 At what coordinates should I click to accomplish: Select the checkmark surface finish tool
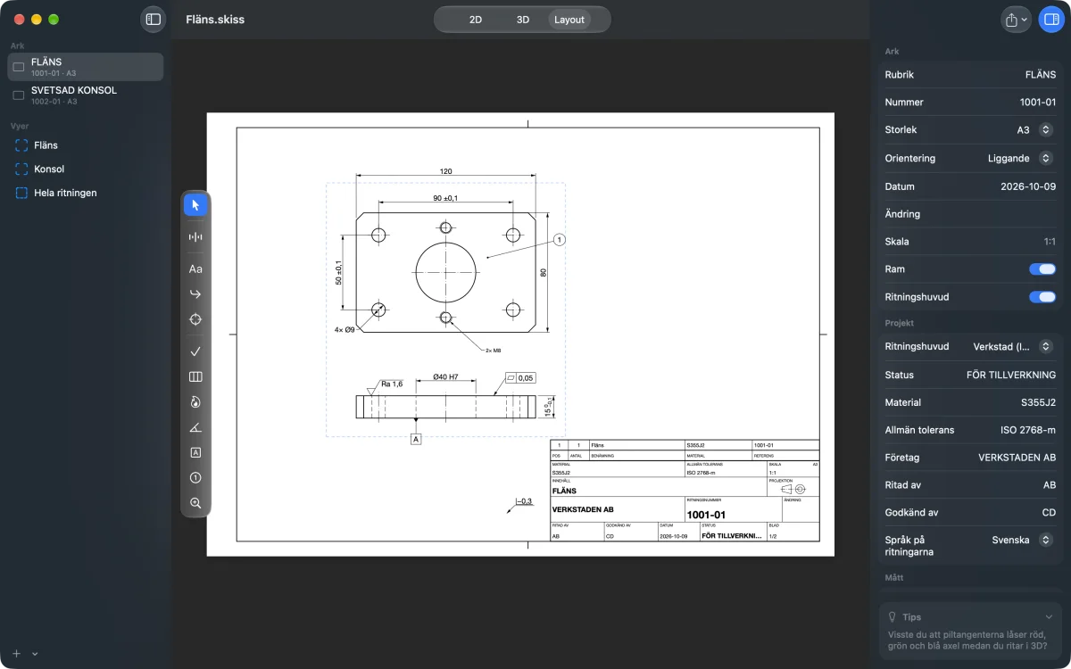point(195,351)
